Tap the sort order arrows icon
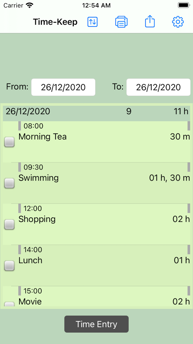 click(x=93, y=22)
